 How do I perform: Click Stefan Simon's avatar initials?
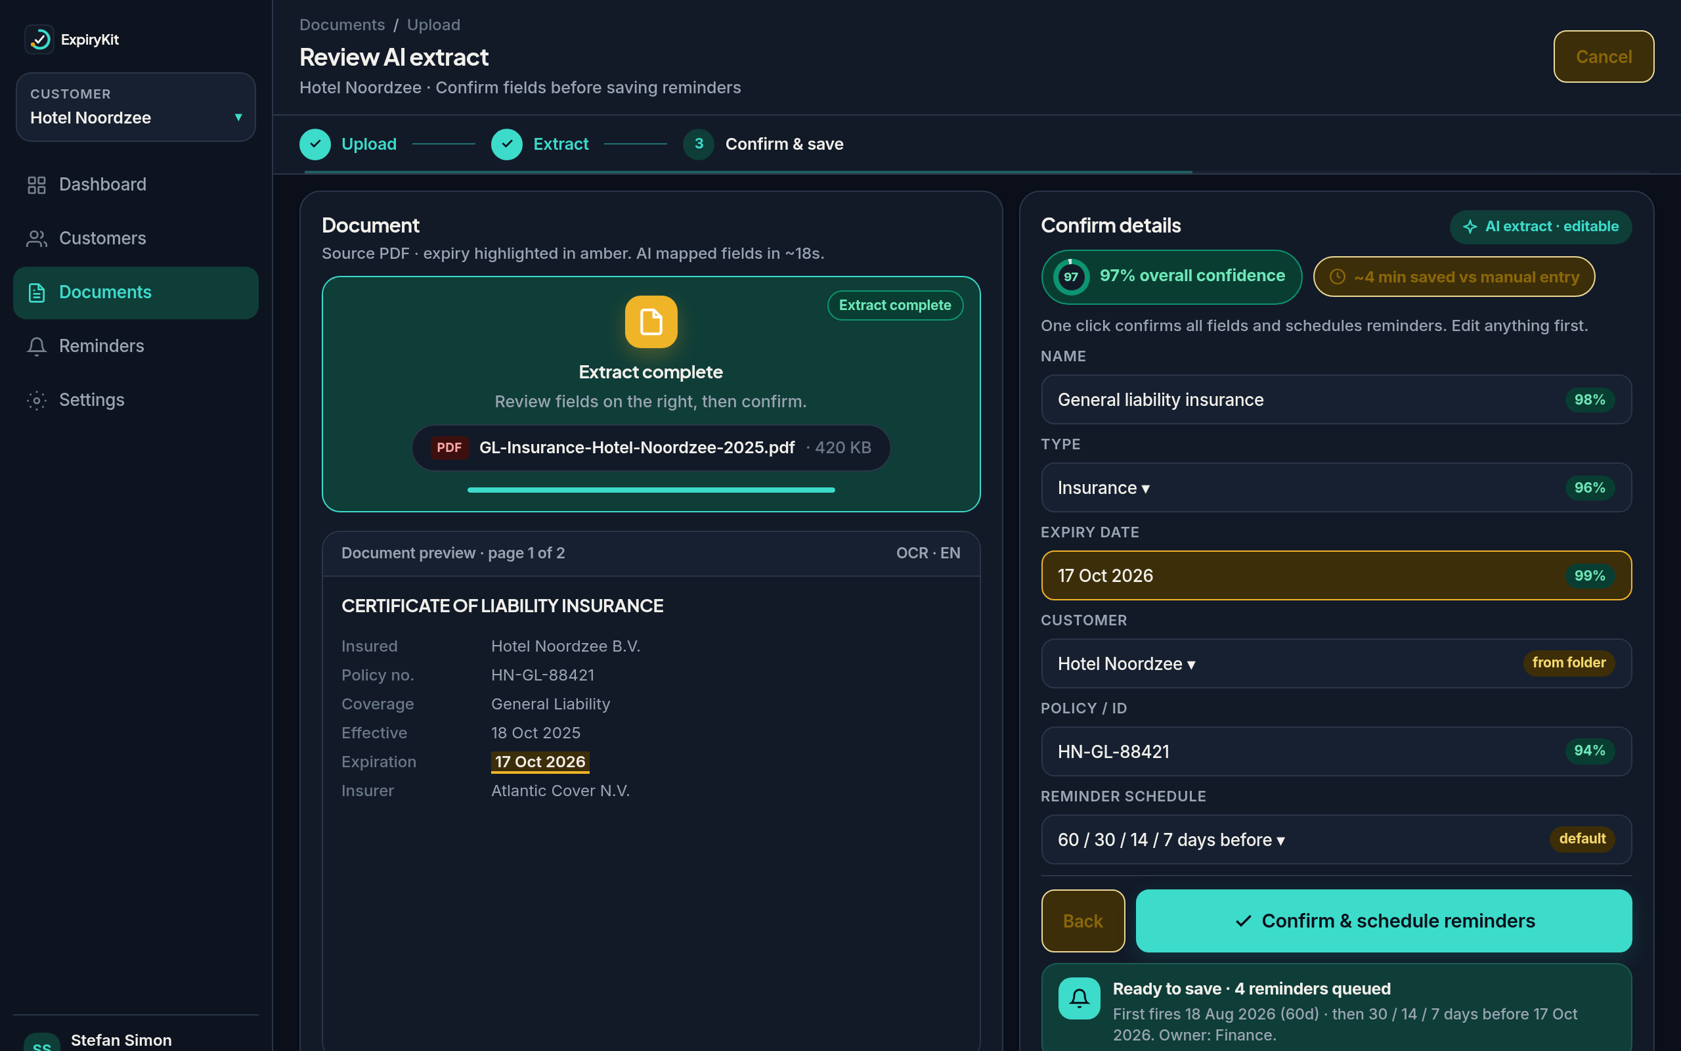(x=41, y=1042)
